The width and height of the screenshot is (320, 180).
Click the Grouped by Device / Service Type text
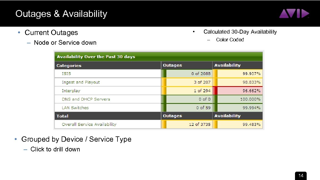pos(76,139)
